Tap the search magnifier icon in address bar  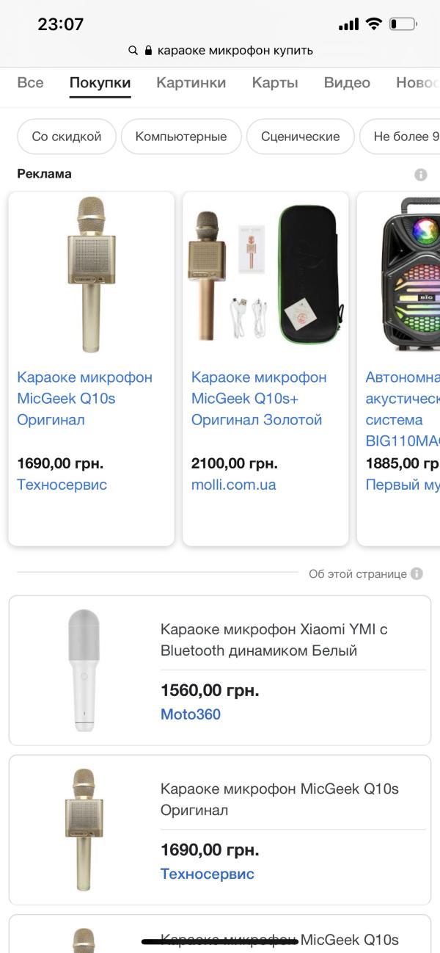click(133, 51)
